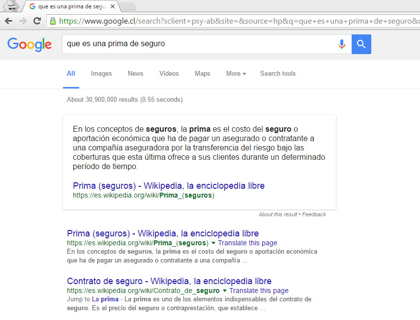The image size is (420, 320).
Task: Click first result snippet 'En los conceptos de seguros'
Action: click(x=192, y=256)
